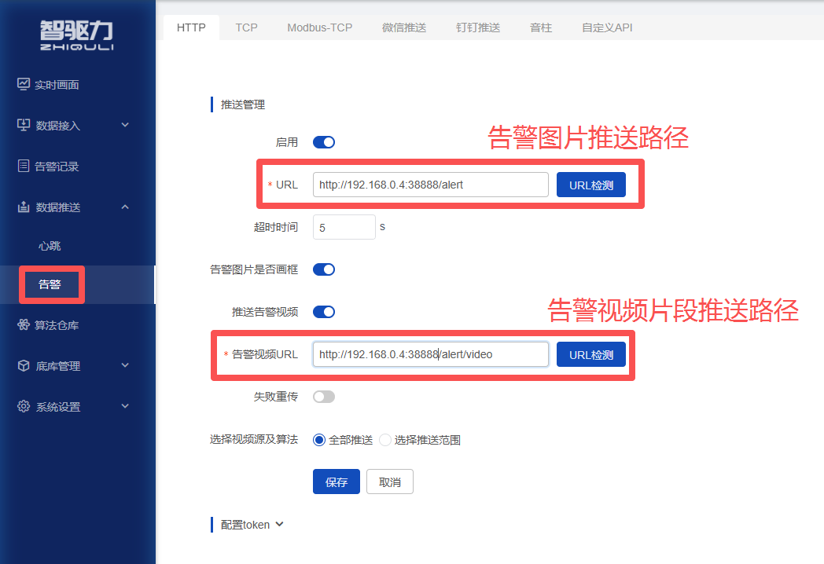
Task: Click the 实时画面 monitor icon in sidebar
Action: 24,84
